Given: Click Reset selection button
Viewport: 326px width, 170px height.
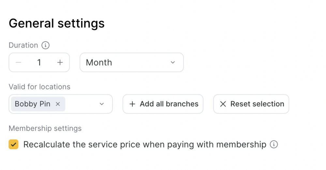Looking at the screenshot, I should point(251,104).
